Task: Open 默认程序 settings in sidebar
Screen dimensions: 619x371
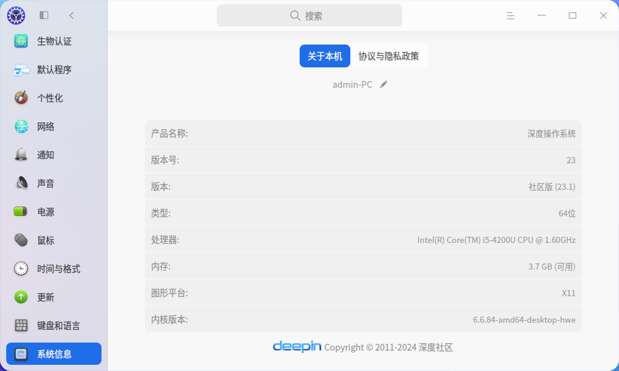Action: [54, 70]
